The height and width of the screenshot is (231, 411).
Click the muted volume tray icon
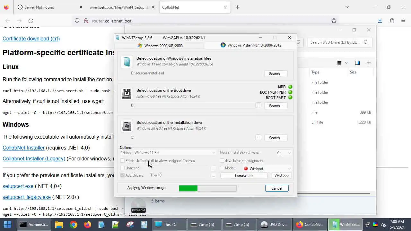383,225
